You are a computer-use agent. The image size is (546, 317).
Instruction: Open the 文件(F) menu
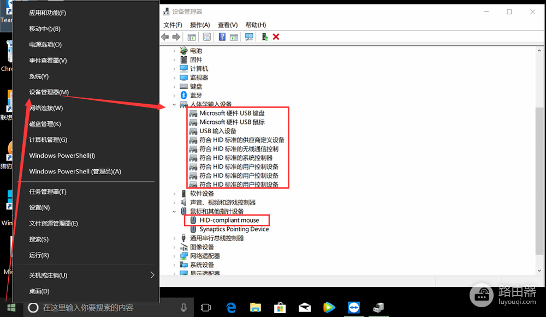click(x=173, y=25)
